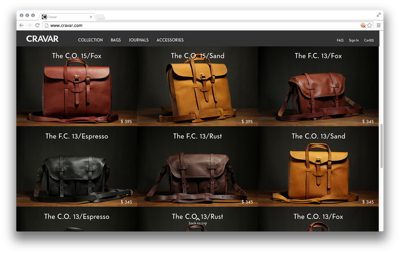Viewport: 400px width, 254px height.
Task: Open the BAGS menu item
Action: coord(115,40)
